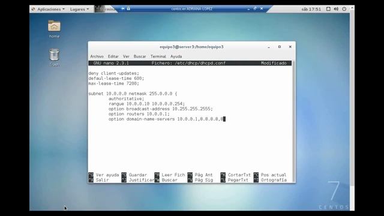Click the 'defaul-lease-time 600;' line
The width and height of the screenshot is (384, 216).
point(116,79)
